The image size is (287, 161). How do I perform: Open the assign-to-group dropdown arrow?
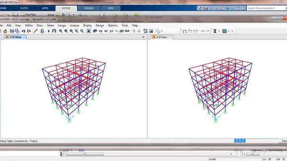point(162,31)
